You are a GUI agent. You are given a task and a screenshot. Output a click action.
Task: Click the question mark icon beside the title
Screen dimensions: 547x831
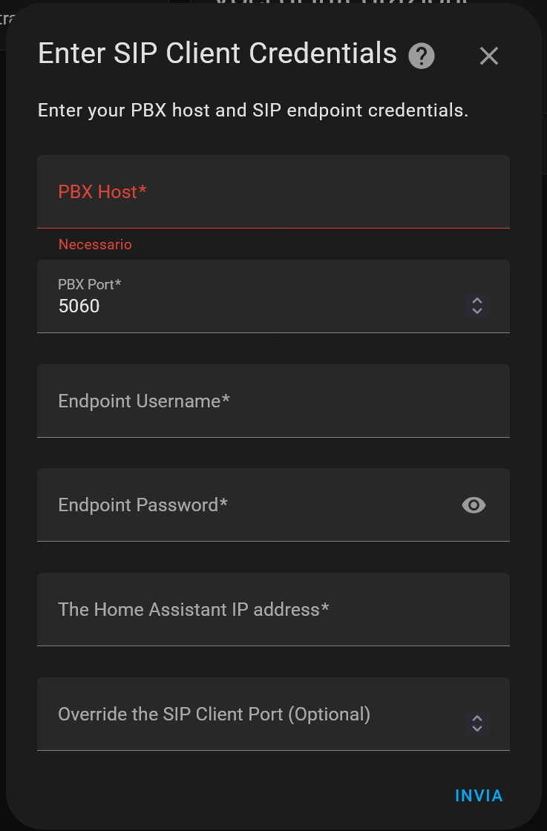[x=421, y=56]
